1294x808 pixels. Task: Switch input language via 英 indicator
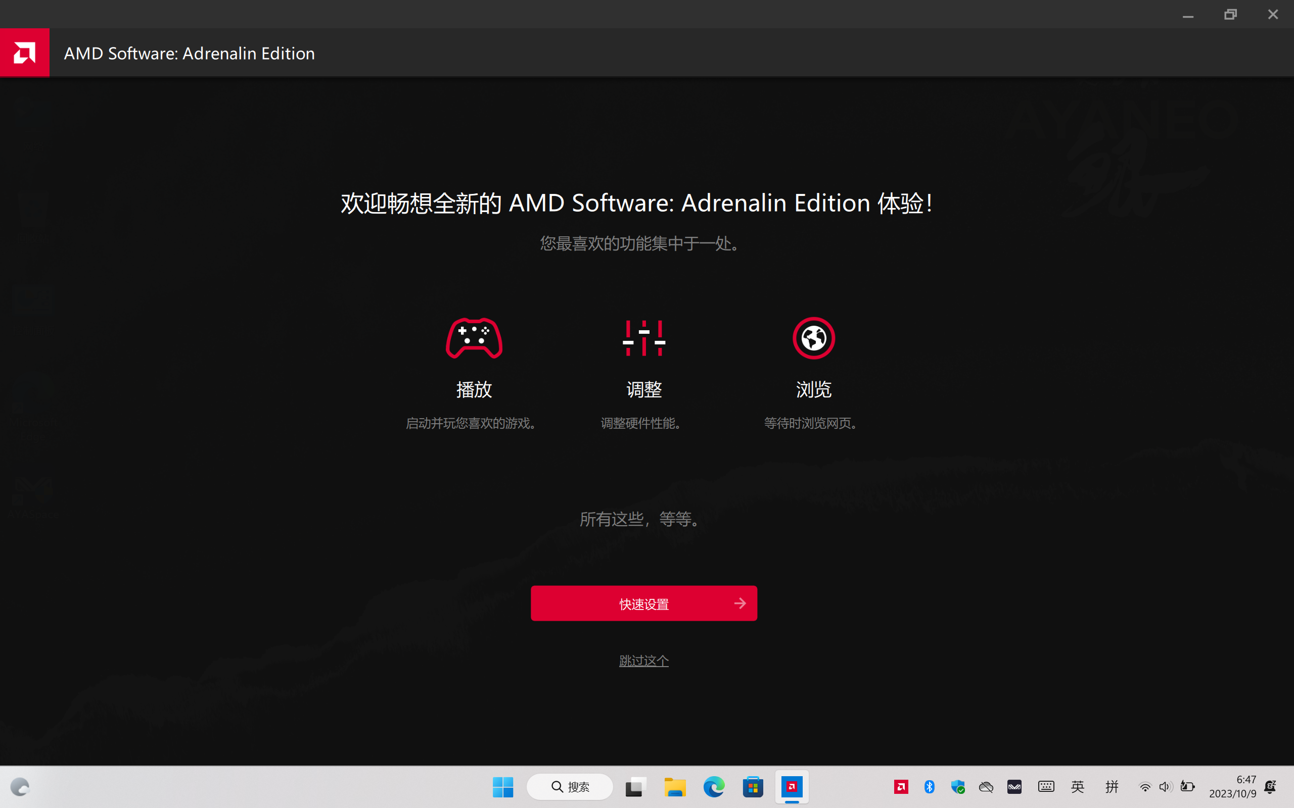pyautogui.click(x=1078, y=787)
